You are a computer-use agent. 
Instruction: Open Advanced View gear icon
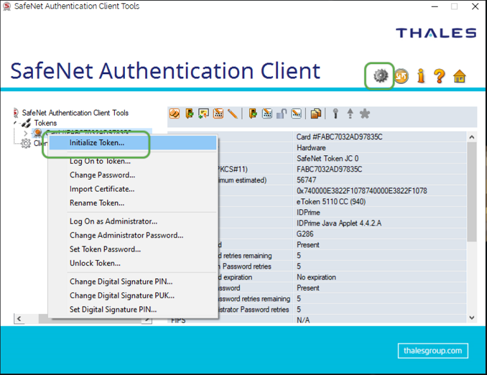tap(380, 75)
